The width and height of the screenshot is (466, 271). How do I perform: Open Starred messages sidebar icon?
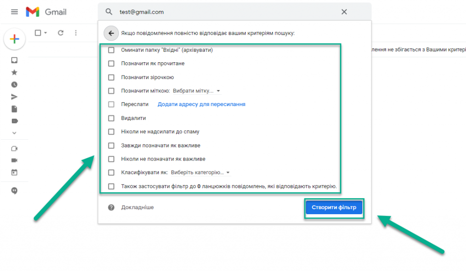(14, 72)
